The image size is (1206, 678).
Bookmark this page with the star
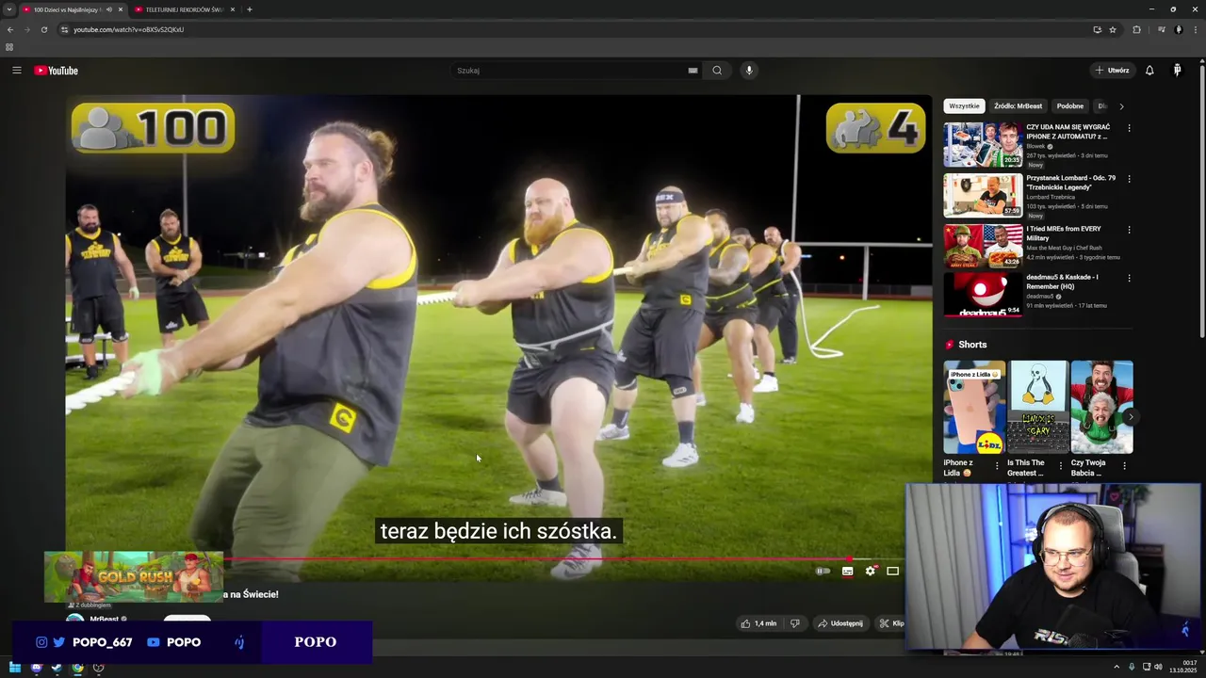coord(1113,29)
